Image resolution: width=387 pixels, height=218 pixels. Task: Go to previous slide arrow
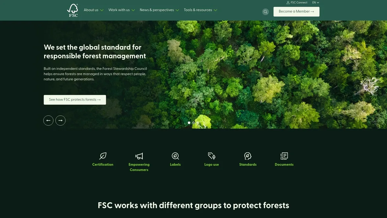pyautogui.click(x=48, y=121)
